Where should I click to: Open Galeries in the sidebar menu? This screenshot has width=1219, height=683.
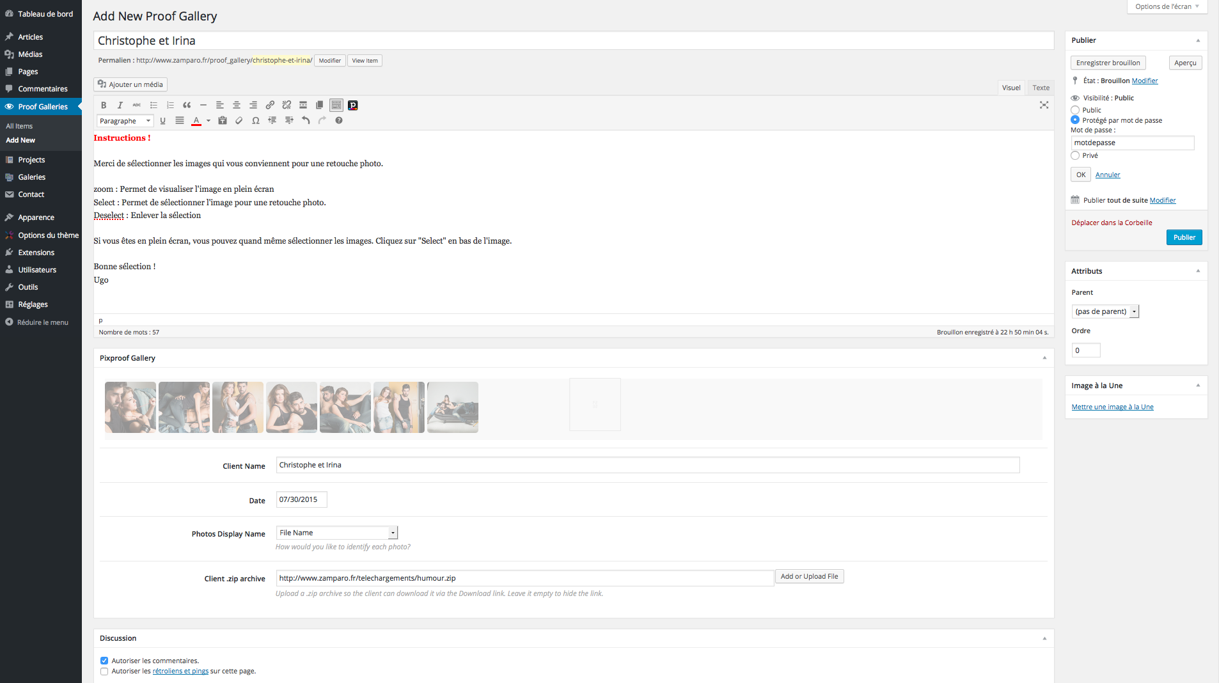coord(32,177)
